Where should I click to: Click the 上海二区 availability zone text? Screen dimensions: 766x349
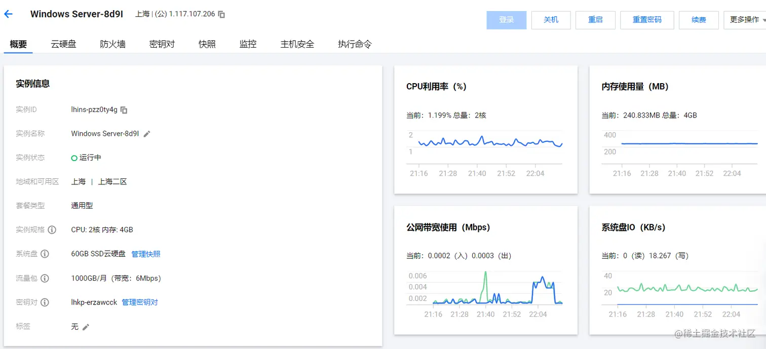[112, 182]
